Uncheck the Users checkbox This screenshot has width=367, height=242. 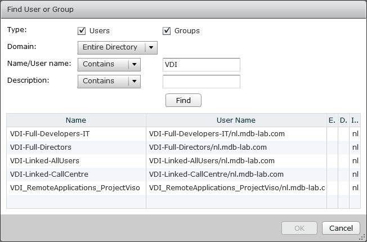(x=82, y=31)
